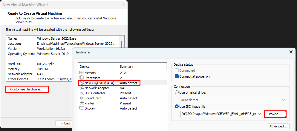Select the USB Controller icon
The width and height of the screenshot is (297, 131).
pos(82,93)
